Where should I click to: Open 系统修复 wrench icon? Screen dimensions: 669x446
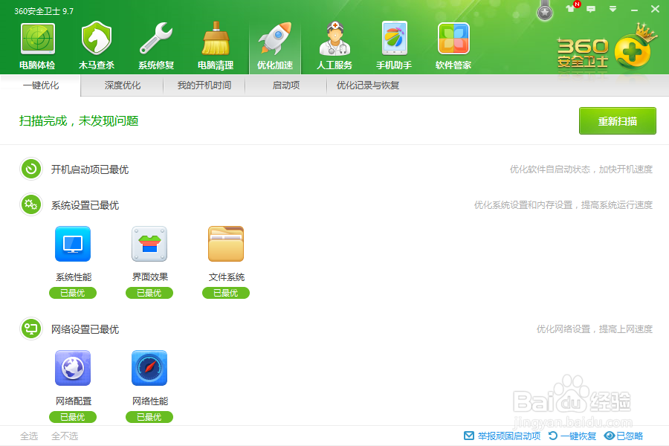pos(156,39)
